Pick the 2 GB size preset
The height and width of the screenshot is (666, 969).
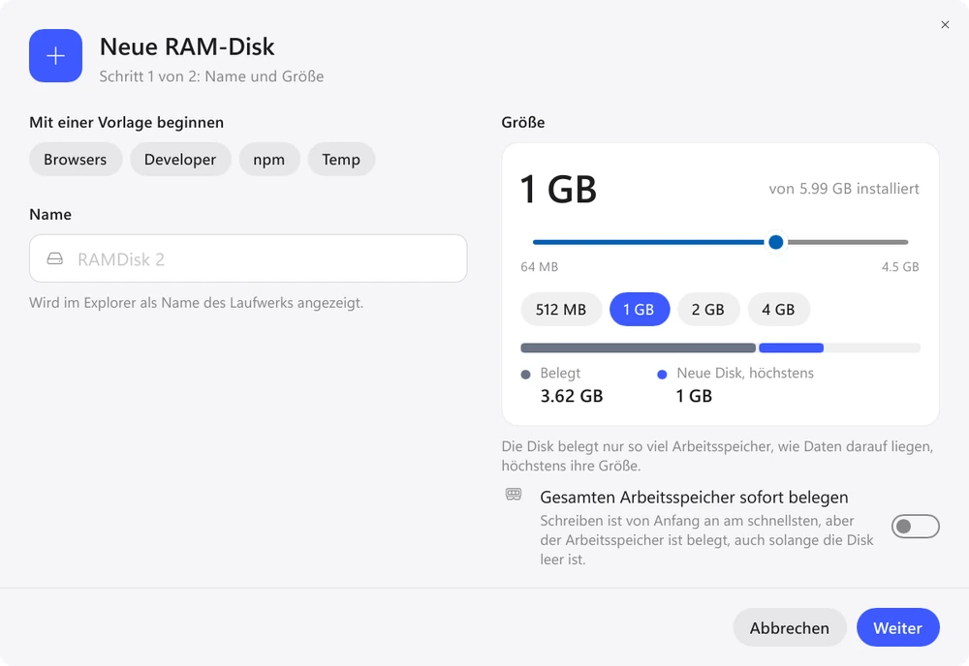(708, 309)
